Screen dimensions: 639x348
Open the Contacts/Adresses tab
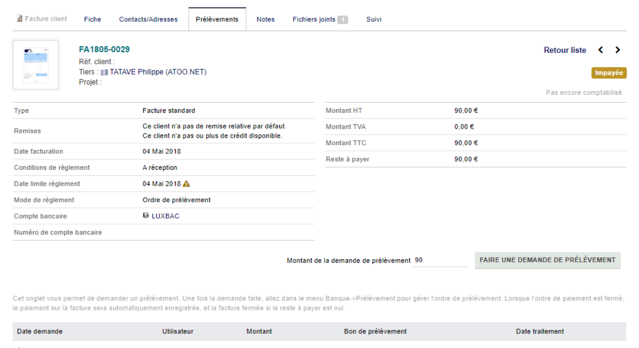[x=148, y=19]
